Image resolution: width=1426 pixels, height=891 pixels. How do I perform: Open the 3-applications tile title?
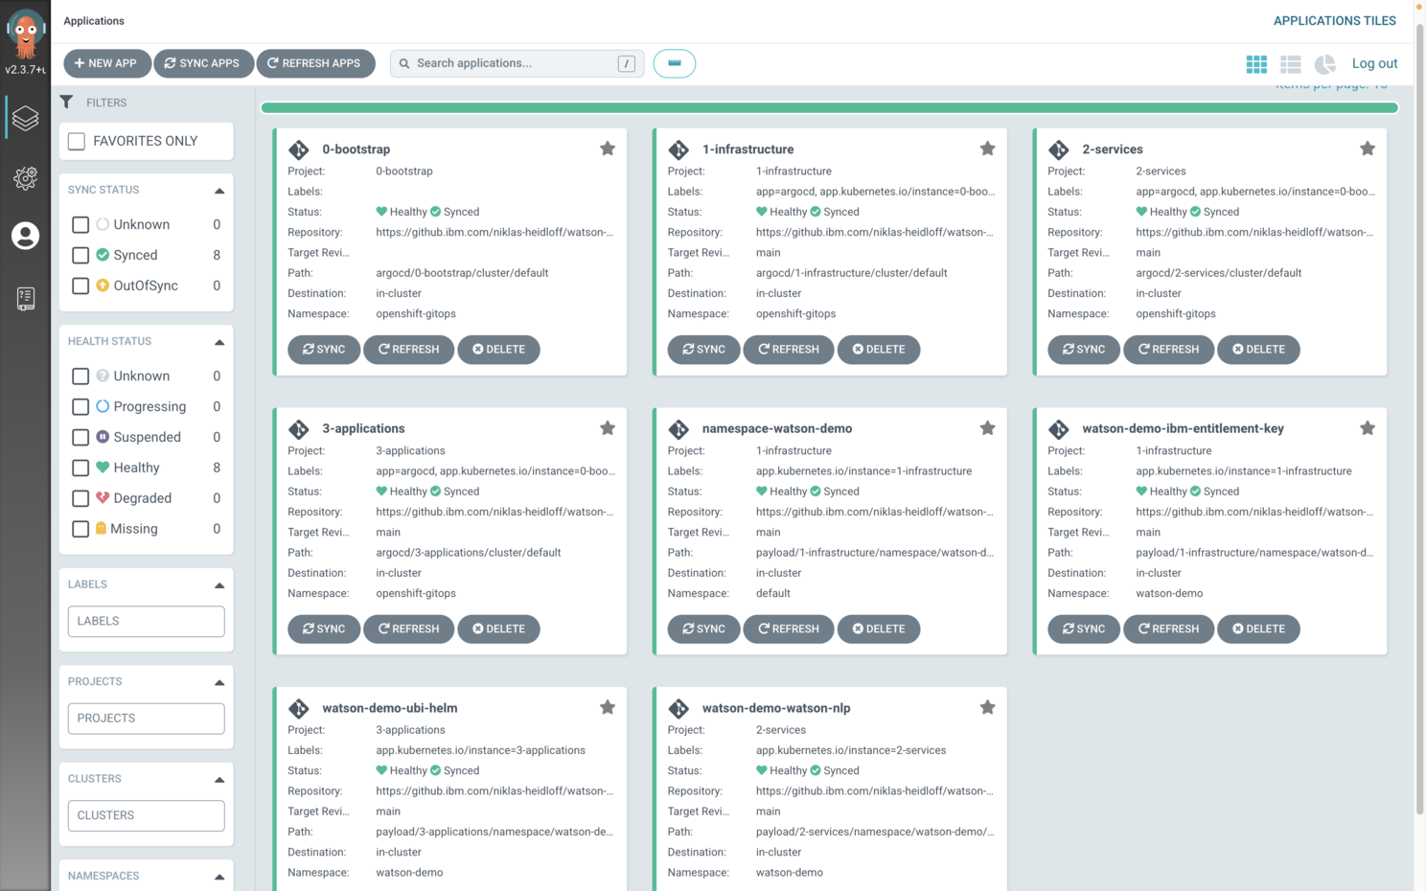click(x=363, y=428)
